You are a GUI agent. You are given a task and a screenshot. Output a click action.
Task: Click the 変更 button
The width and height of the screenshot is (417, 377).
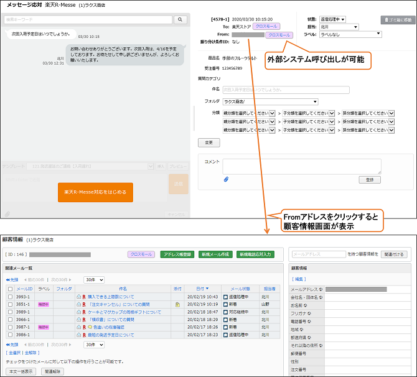tap(209, 142)
